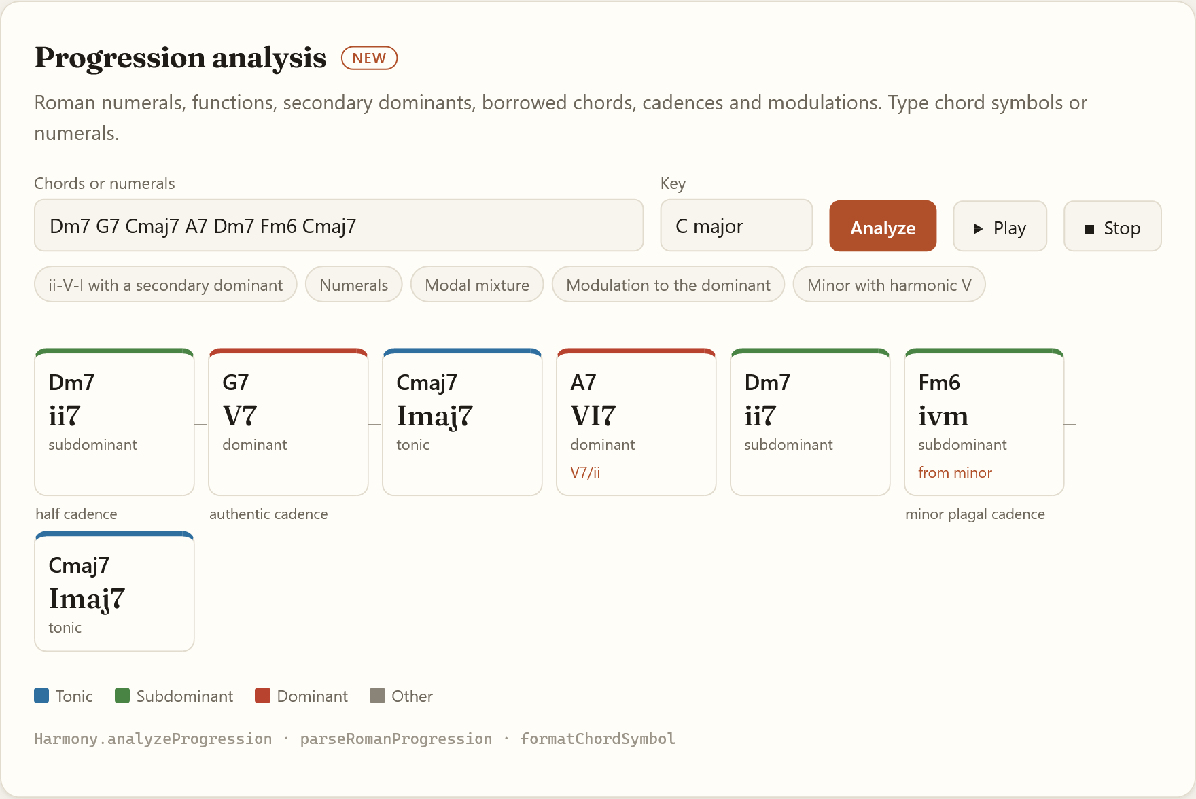Screen dimensions: 1196x799
Task: Select the first Dm7 ii7 chord card
Action: 114,422
